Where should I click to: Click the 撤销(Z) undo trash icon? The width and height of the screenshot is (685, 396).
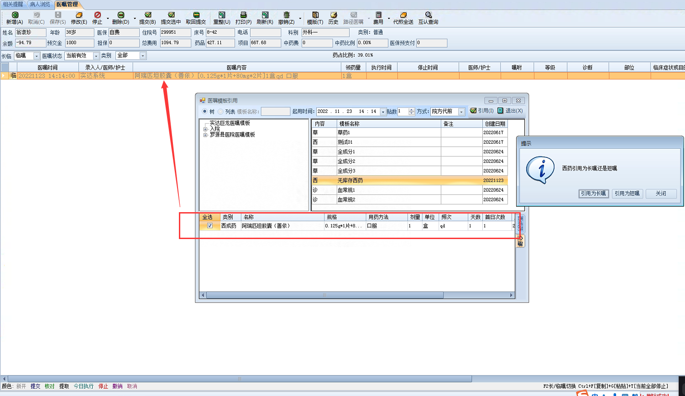[x=286, y=15]
